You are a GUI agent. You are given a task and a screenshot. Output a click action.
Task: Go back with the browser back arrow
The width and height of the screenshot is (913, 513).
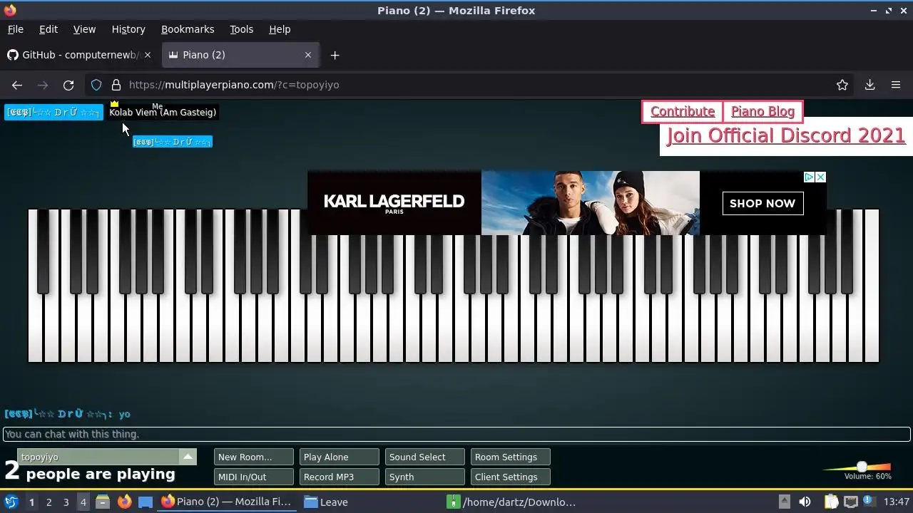(17, 85)
